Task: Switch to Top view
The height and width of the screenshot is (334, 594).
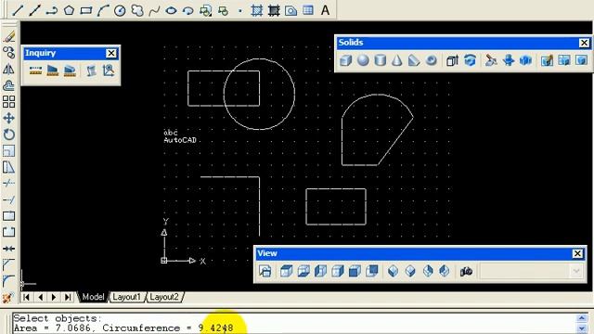Action: [287, 271]
